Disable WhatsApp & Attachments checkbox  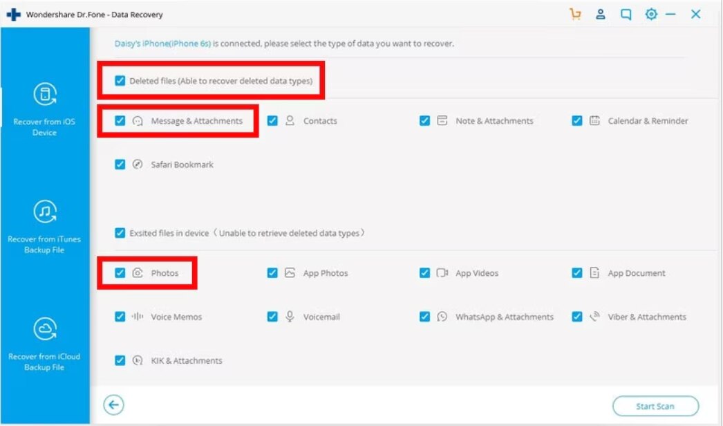[424, 317]
